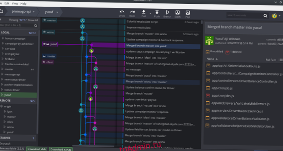Click the commit node for 'Improve recalculate.'
The height and width of the screenshot is (151, 283).
[82, 27]
